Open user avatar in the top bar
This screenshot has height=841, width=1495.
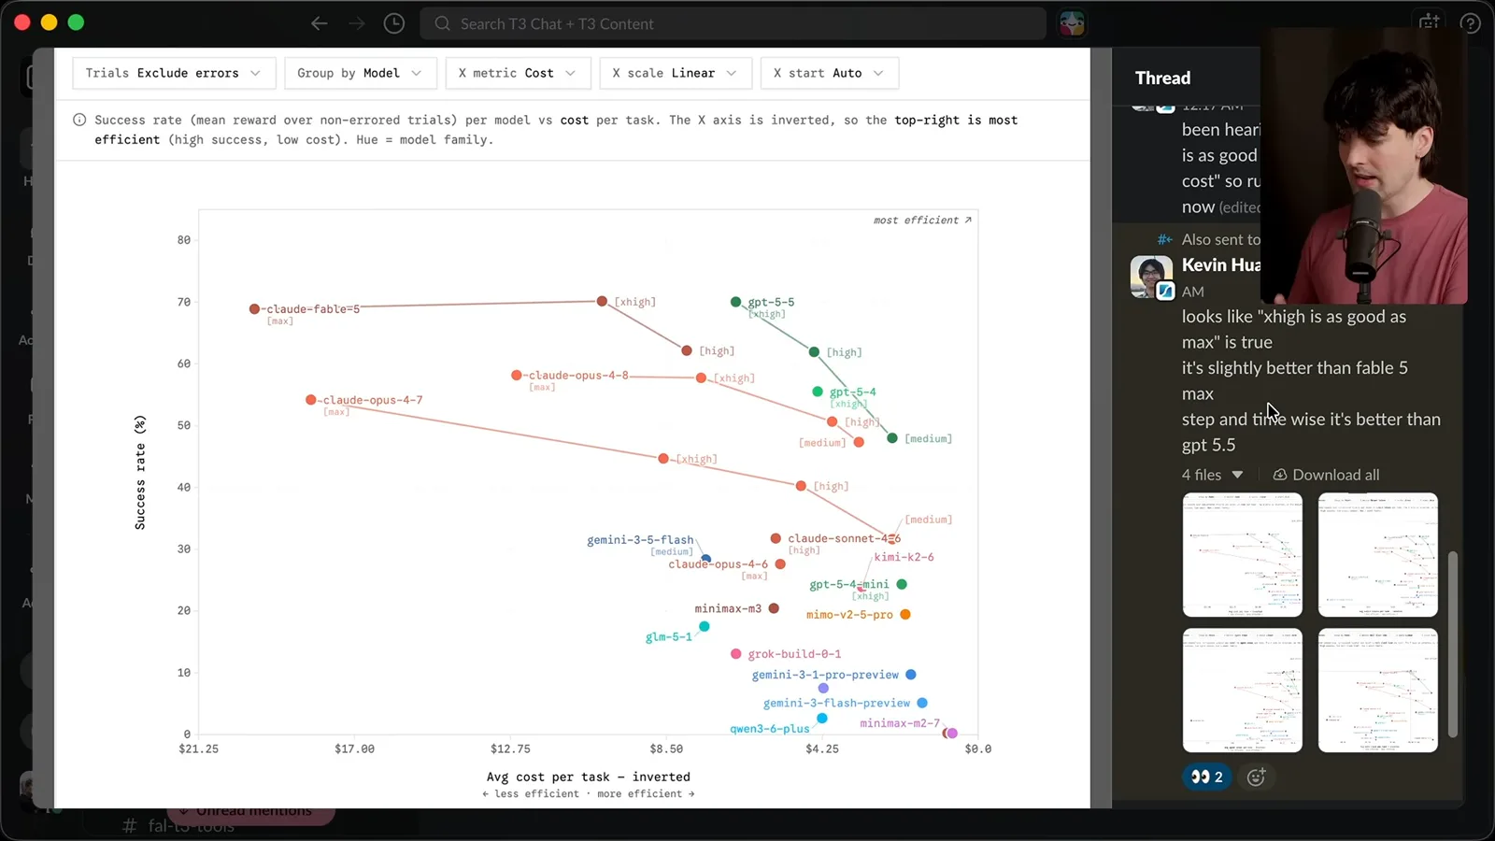click(x=1072, y=23)
